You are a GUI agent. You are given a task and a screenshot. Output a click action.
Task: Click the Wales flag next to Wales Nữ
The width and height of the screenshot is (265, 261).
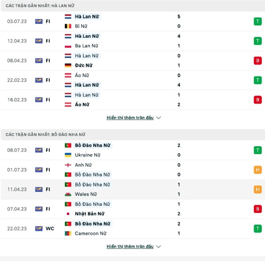pyautogui.click(x=68, y=194)
